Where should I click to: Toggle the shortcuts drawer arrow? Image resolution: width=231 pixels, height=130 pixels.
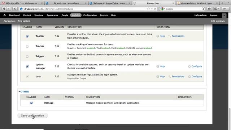[x=224, y=15]
